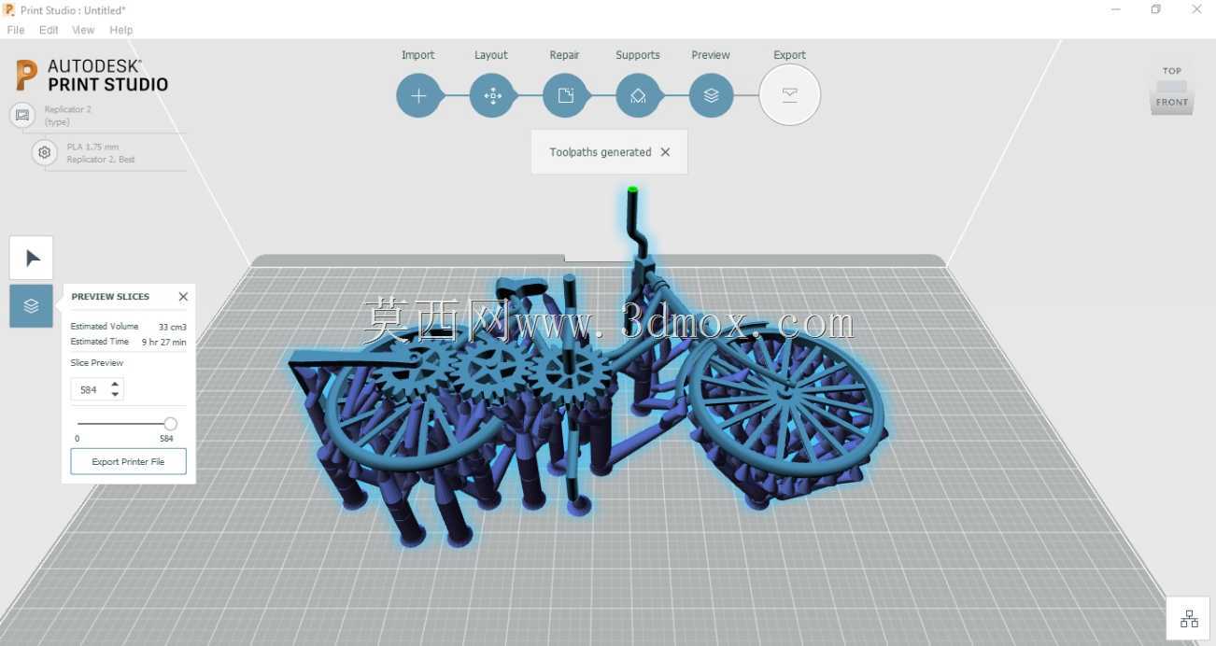Close the Preview Slices panel
The width and height of the screenshot is (1216, 646).
pos(183,297)
